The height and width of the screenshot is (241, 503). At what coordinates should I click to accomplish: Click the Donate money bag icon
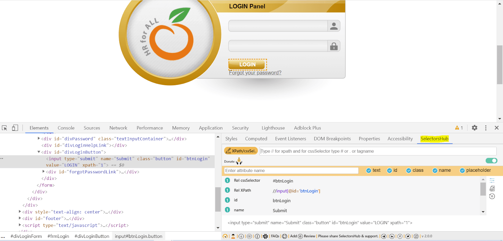tap(239, 161)
